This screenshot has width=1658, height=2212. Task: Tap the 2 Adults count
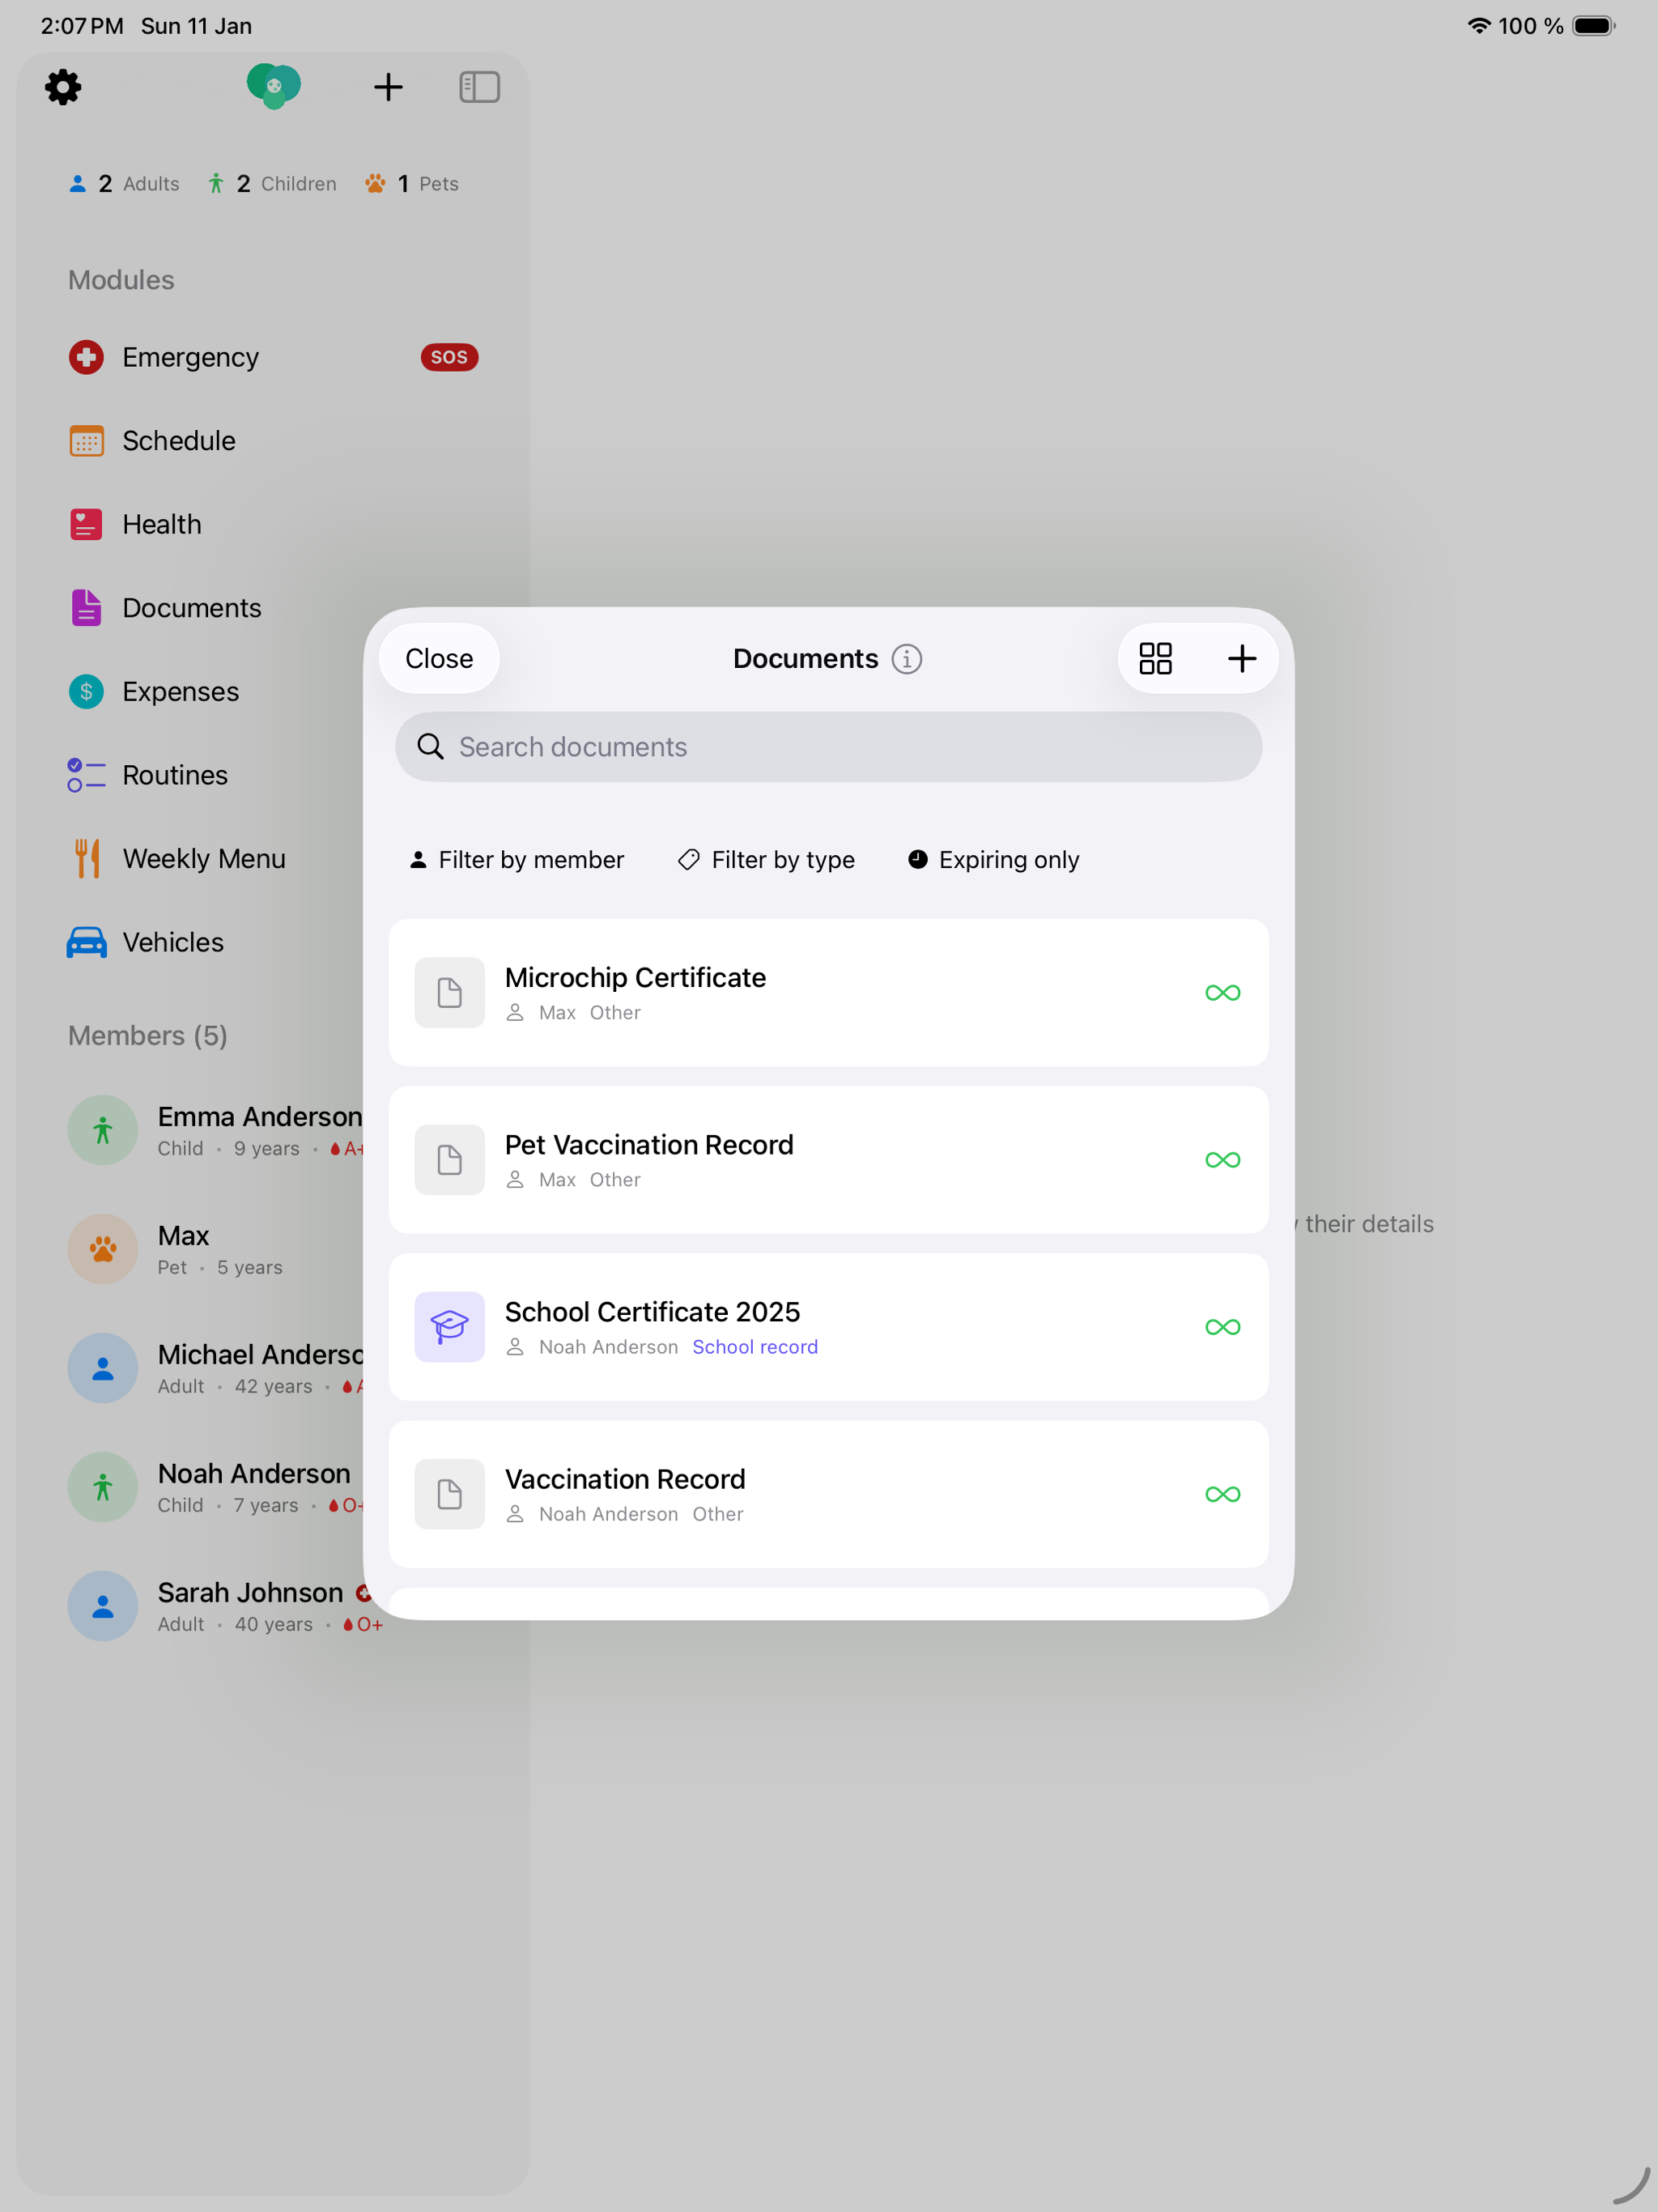coord(124,184)
